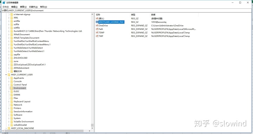Image resolution: width=253 pixels, height=134 pixels.
Task: Select the ZZWebAssistant key
Action: (x=21, y=68)
